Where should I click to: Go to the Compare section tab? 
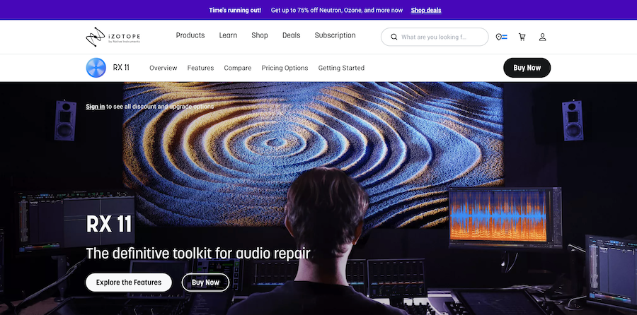point(238,68)
